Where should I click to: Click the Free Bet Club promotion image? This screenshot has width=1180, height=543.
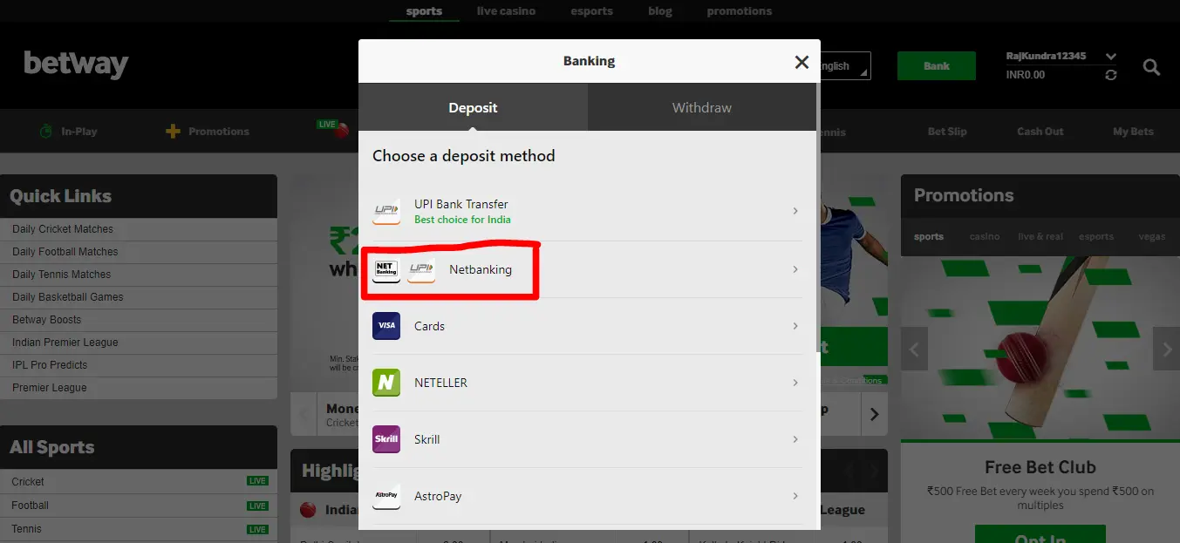click(1040, 349)
